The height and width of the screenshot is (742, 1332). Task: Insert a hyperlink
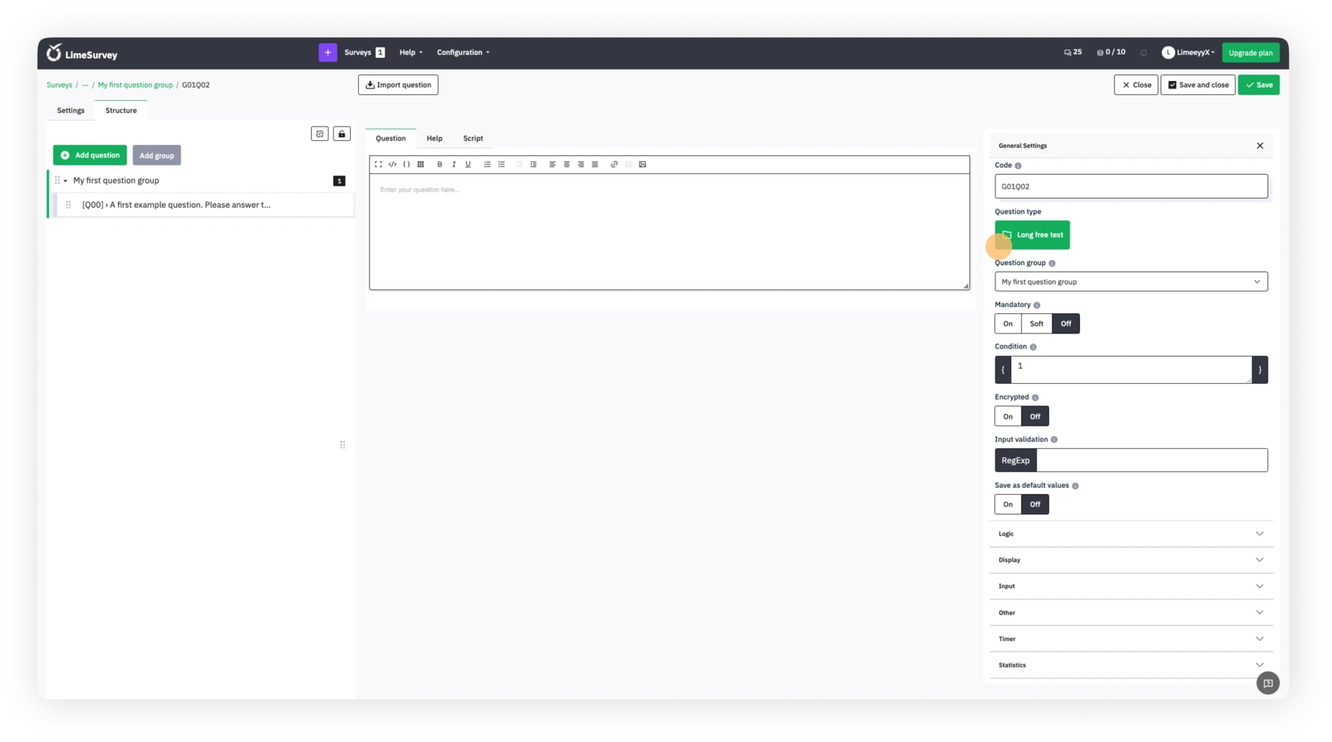[614, 164]
